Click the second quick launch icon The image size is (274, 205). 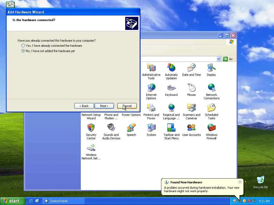point(37,201)
